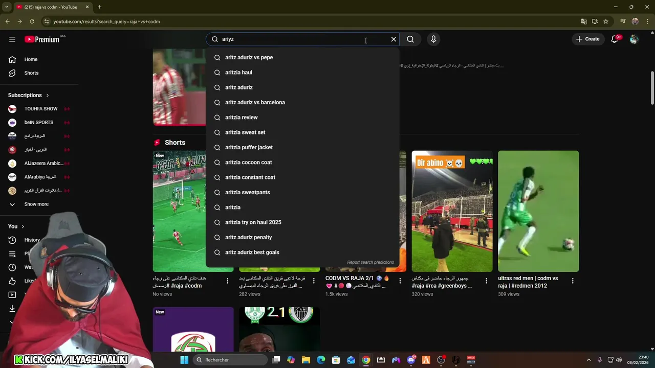Choose suggestion 'aritzia sweat set'
Viewport: 655px width, 368px height.
(x=302, y=132)
